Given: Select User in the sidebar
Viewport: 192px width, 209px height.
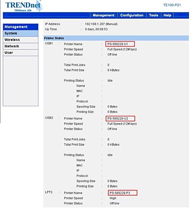Looking at the screenshot, I should 21,53.
